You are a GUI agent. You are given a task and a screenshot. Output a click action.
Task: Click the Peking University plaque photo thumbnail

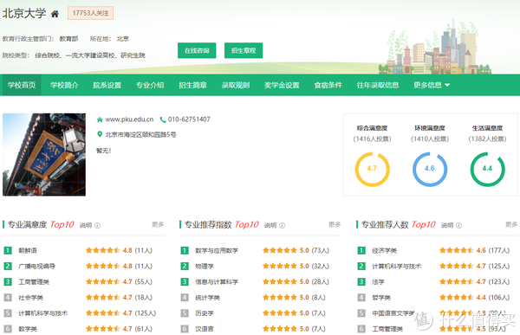(x=44, y=154)
